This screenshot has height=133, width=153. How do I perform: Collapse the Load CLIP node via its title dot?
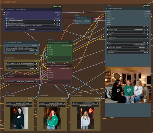point(5,58)
